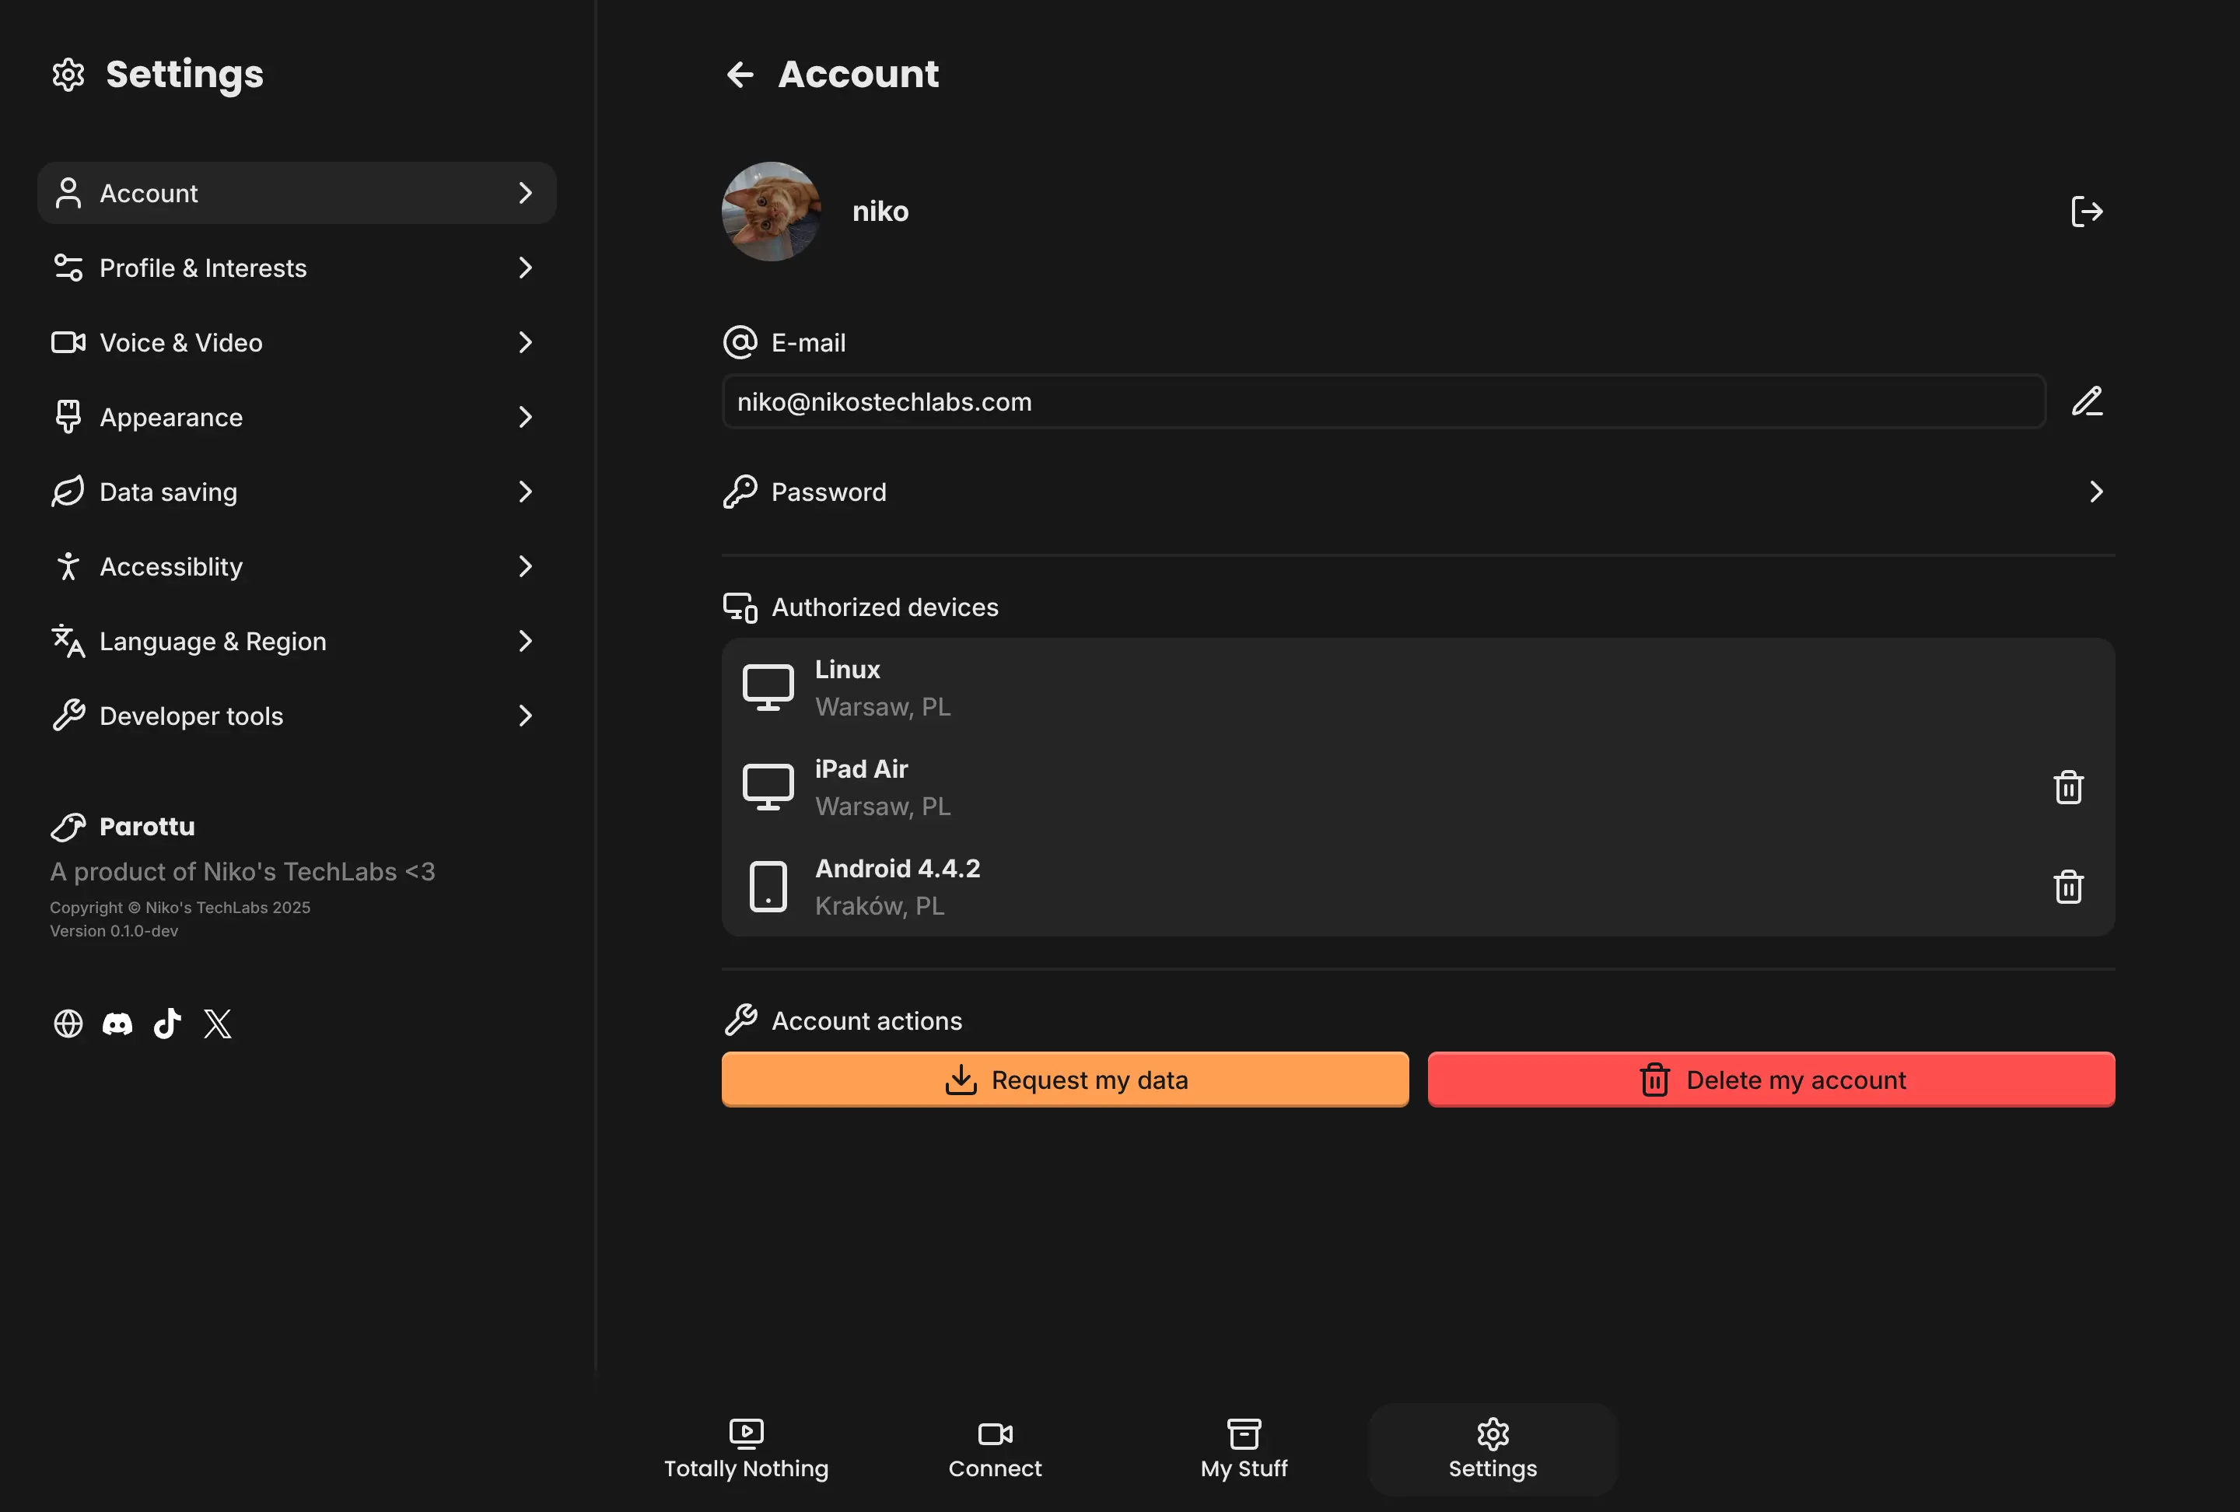Delete my account
Viewport: 2240px width, 1512px height.
(x=1772, y=1080)
